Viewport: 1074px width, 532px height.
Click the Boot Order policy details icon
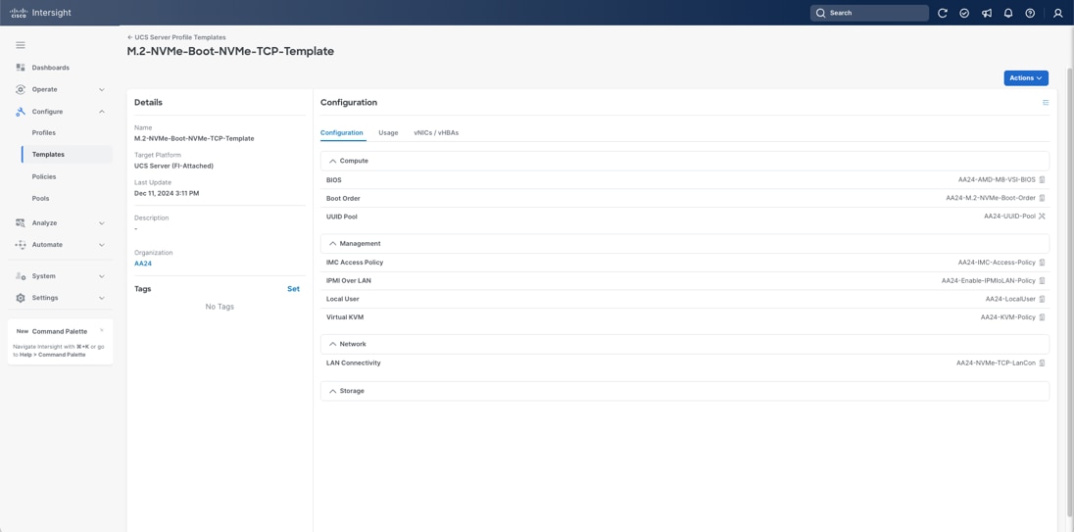(1042, 198)
